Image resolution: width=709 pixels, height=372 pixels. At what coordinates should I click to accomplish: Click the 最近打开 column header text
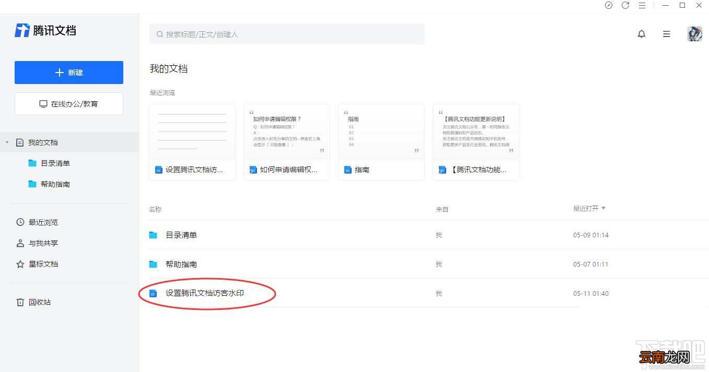click(586, 208)
